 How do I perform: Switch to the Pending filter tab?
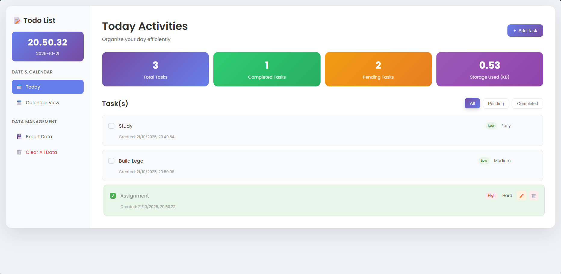496,104
